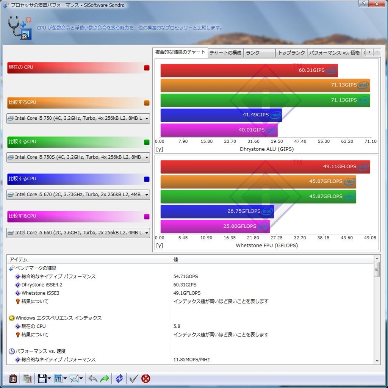This screenshot has width=388, height=388.
Task: Click the stethoscope module icon in header
Action: tap(20, 28)
